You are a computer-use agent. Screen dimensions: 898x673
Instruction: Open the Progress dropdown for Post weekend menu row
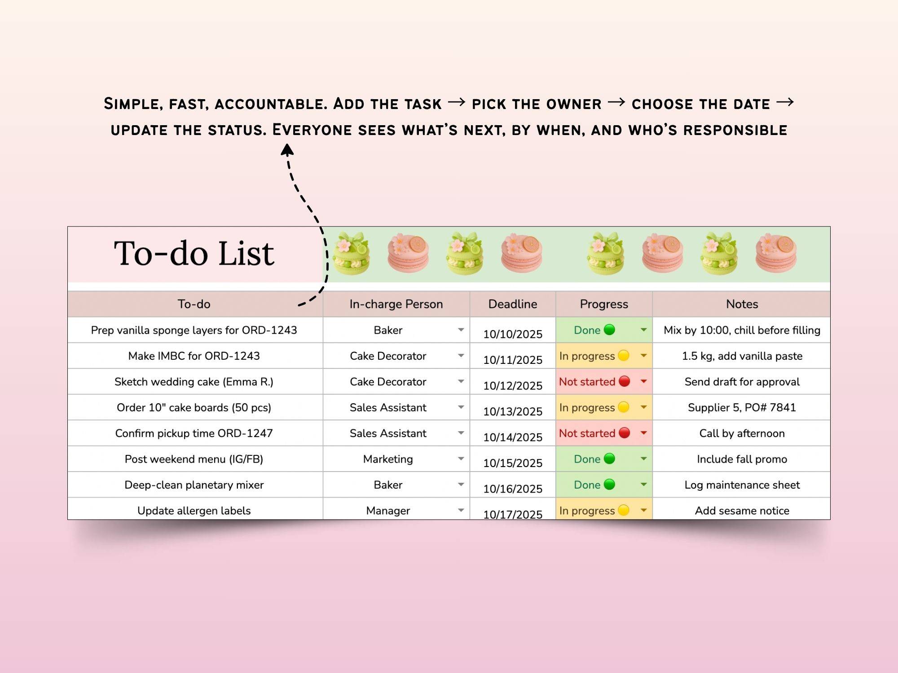[643, 459]
